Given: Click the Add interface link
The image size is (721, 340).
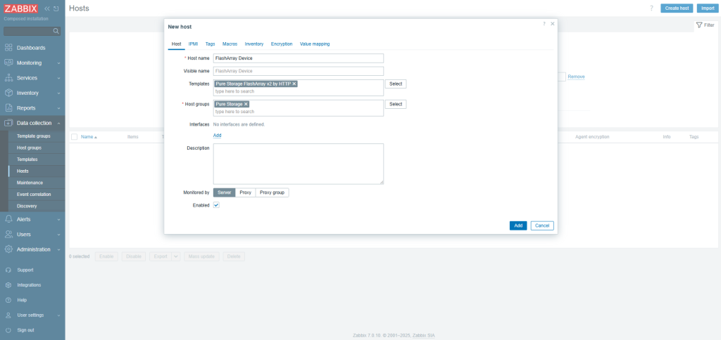Looking at the screenshot, I should [x=217, y=136].
